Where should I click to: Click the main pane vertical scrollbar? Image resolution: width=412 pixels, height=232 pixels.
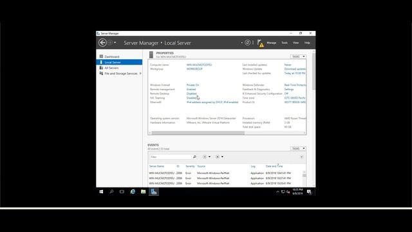[x=314, y=72]
